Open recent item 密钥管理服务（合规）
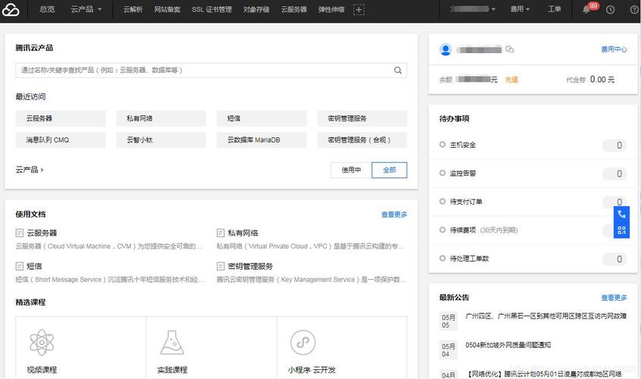The image size is (641, 379). click(x=362, y=139)
